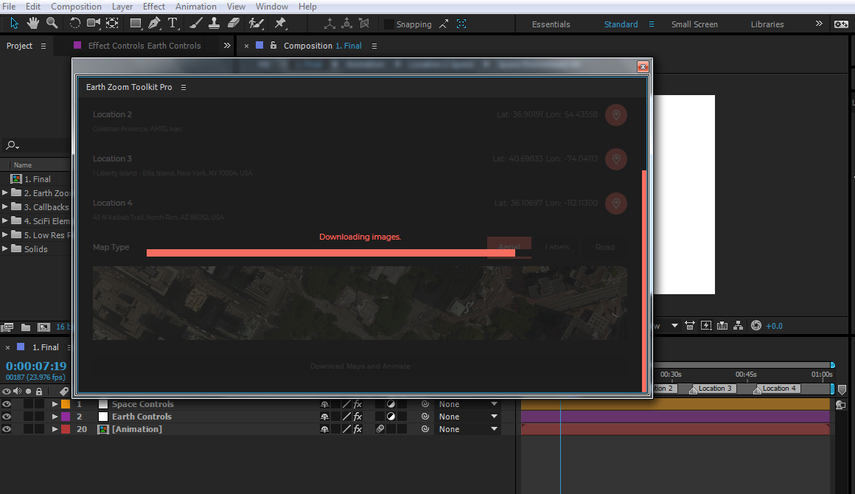Image resolution: width=855 pixels, height=494 pixels.
Task: Select the Brush tool
Action: (x=196, y=23)
